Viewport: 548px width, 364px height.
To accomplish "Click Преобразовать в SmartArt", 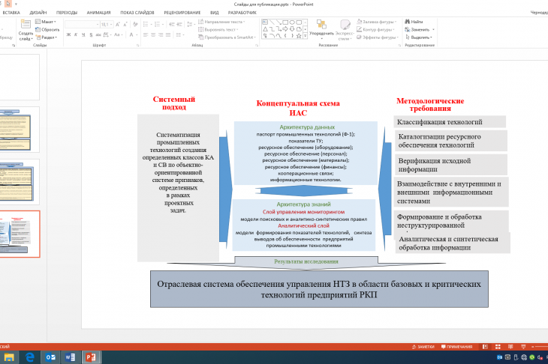I will pos(227,37).
